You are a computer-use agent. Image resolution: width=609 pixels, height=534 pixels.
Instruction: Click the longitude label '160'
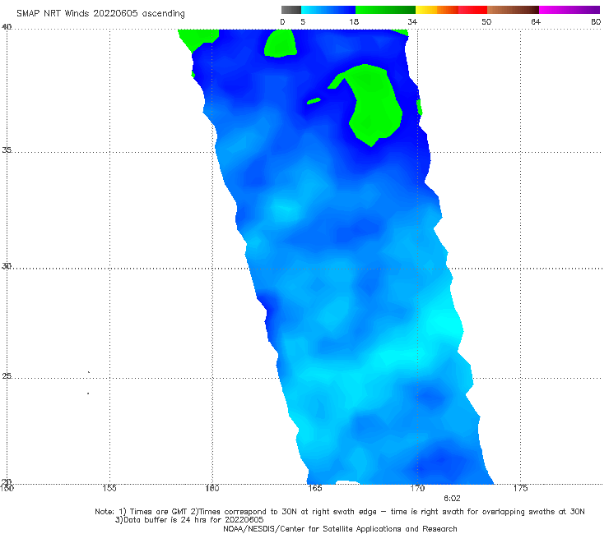click(x=212, y=488)
